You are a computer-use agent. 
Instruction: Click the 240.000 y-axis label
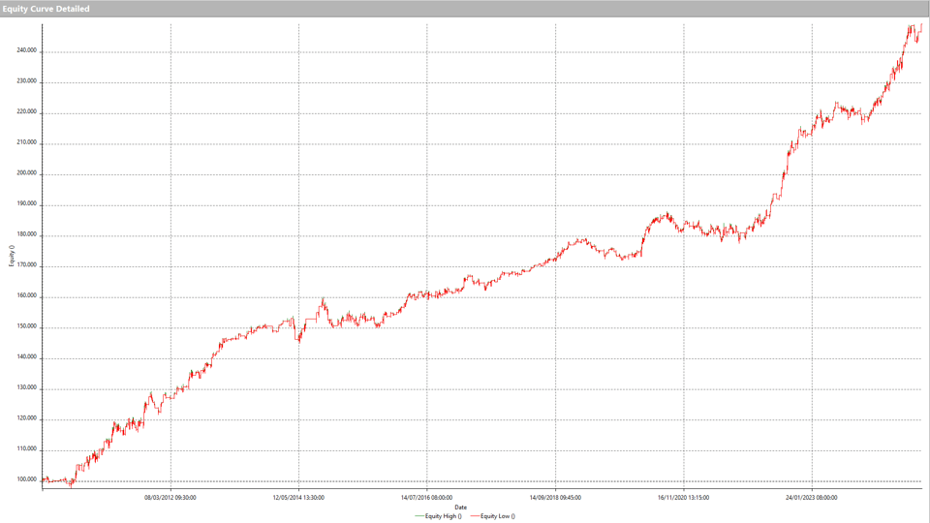(26, 51)
